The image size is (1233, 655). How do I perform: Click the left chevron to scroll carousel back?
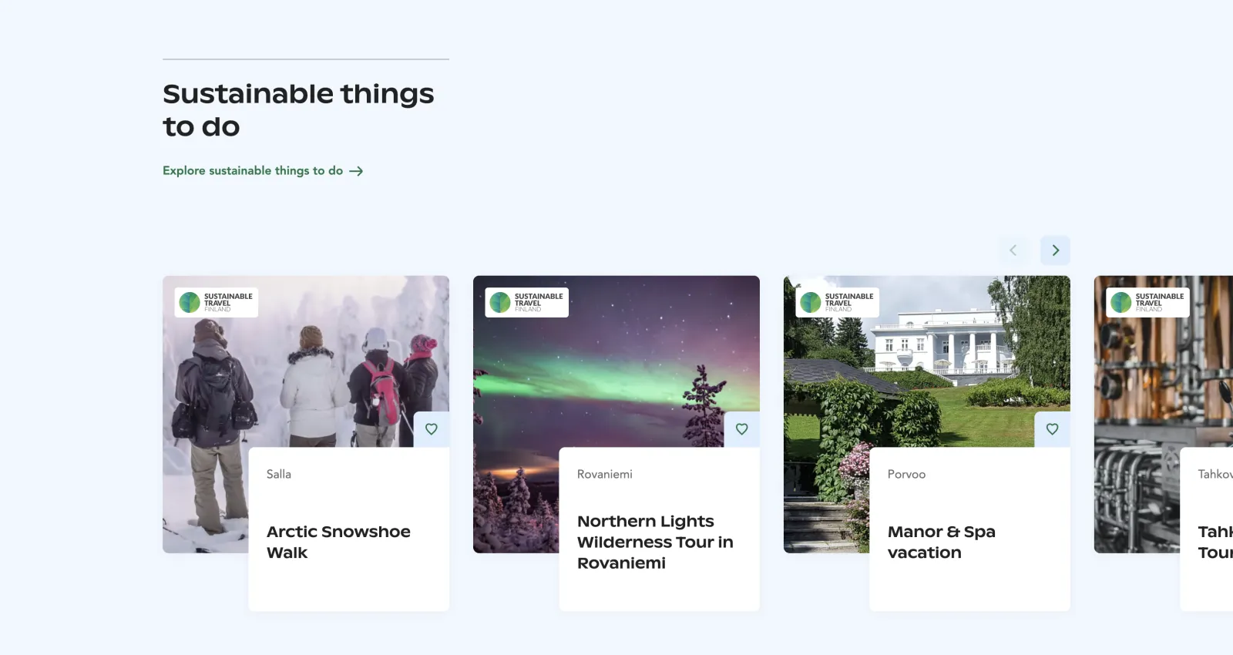click(1013, 250)
